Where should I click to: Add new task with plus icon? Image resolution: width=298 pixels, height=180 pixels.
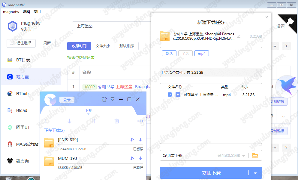click(46, 121)
